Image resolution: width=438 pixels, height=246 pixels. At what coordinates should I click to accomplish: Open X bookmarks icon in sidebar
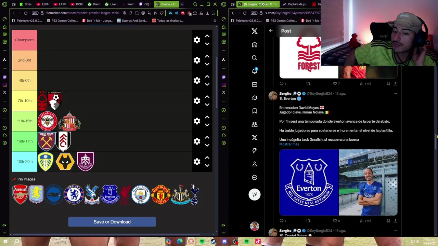[255, 111]
